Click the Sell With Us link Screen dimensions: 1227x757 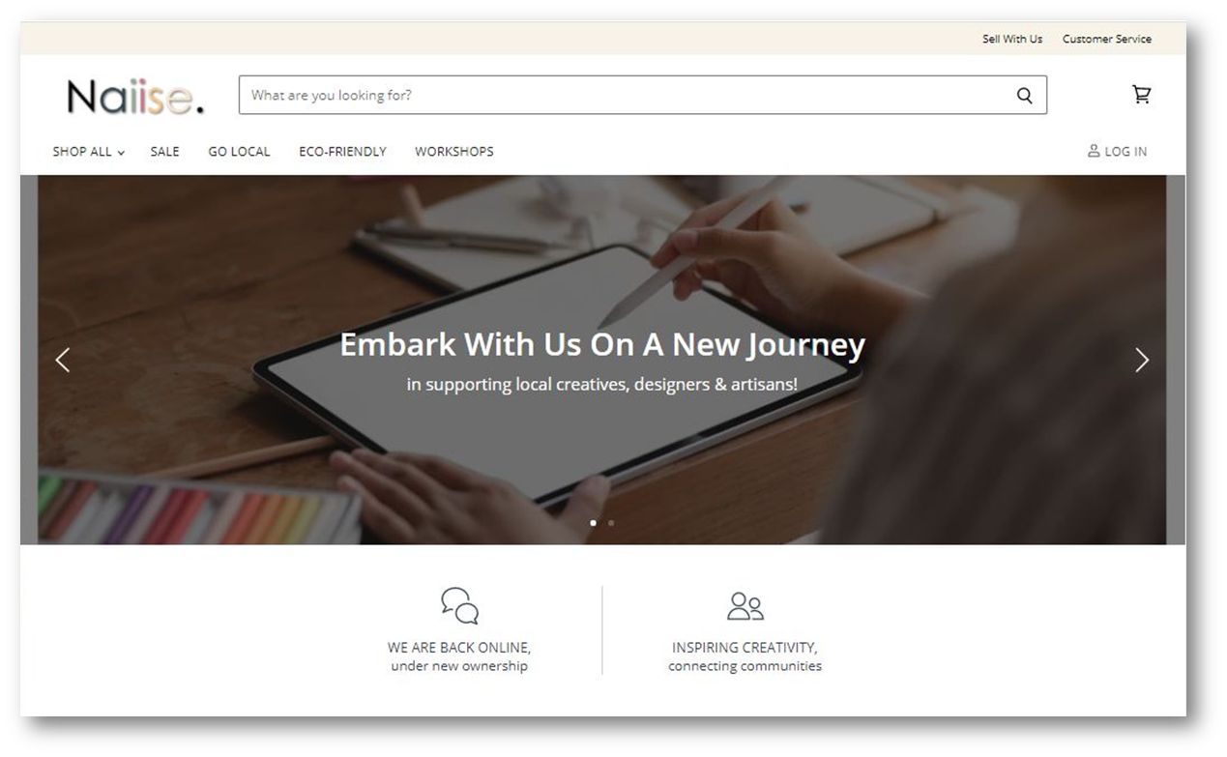point(1012,39)
